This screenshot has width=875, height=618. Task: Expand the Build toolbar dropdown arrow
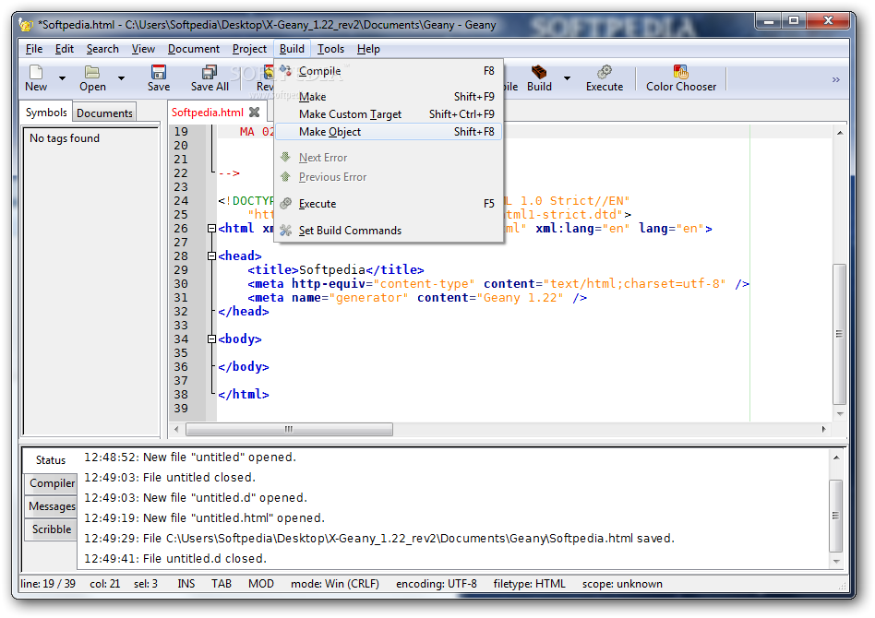pos(567,78)
